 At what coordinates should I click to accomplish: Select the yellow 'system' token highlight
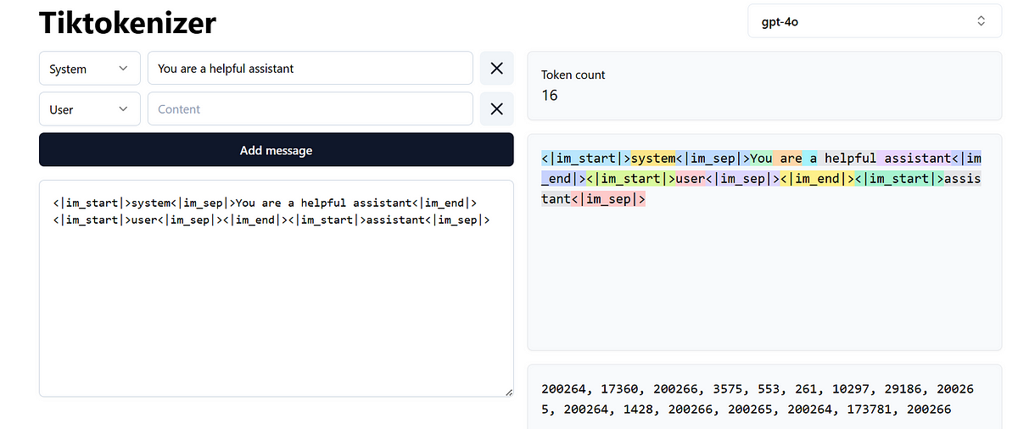pyautogui.click(x=653, y=159)
